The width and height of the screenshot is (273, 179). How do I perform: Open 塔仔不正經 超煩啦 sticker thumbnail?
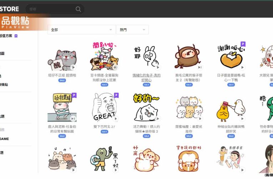[x=62, y=60]
